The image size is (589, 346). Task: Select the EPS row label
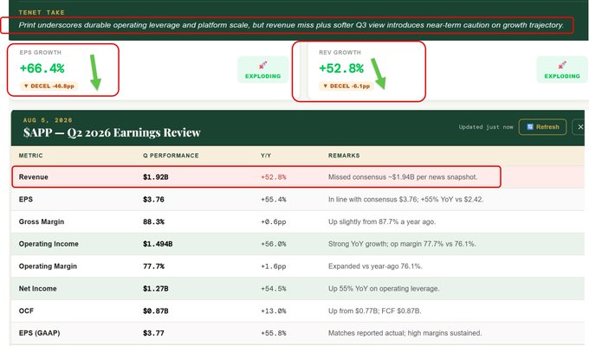pos(25,199)
